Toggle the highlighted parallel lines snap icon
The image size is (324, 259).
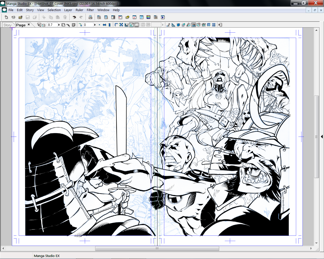point(194,25)
